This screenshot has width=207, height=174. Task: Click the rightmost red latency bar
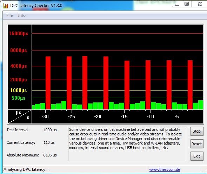click(190, 85)
